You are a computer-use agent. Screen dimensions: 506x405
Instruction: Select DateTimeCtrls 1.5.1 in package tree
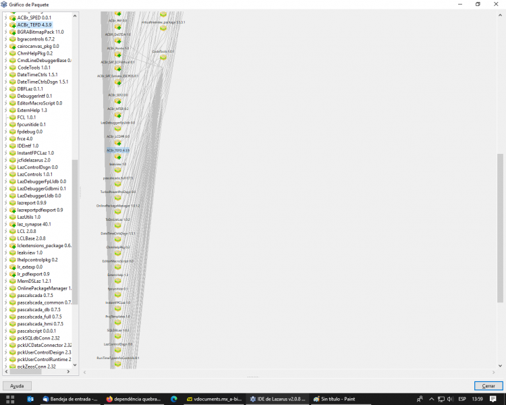pyautogui.click(x=37, y=75)
